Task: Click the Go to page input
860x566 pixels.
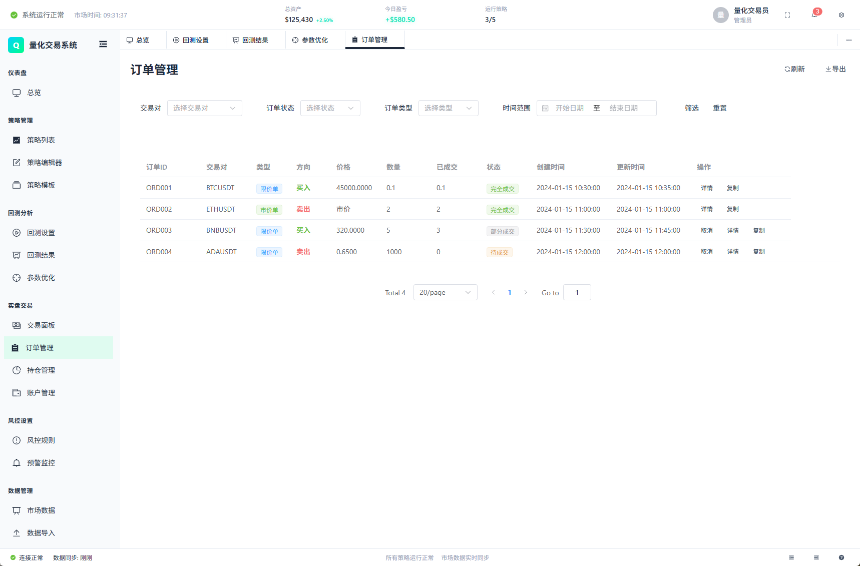Action: (577, 292)
